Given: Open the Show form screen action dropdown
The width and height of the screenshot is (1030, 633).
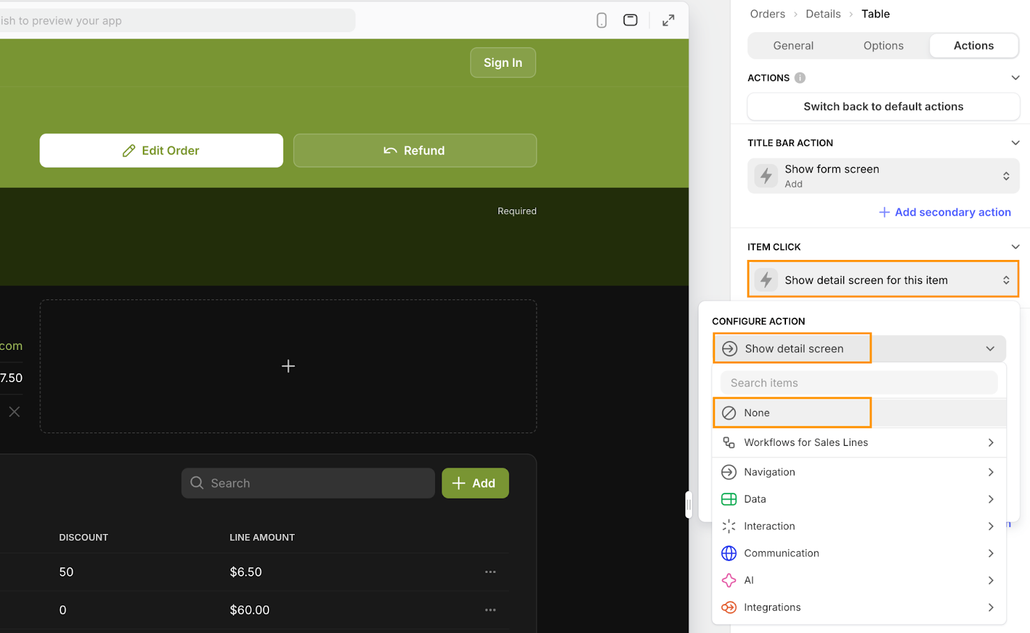Looking at the screenshot, I should click(x=883, y=176).
